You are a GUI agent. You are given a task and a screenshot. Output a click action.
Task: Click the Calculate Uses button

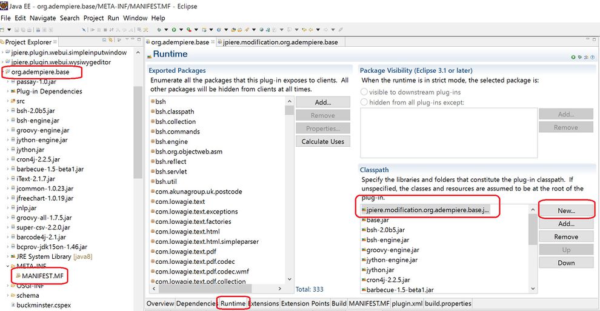pos(322,142)
